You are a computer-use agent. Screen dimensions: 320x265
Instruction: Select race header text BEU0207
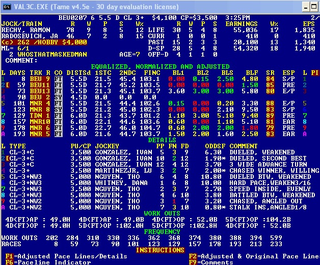click(x=72, y=18)
